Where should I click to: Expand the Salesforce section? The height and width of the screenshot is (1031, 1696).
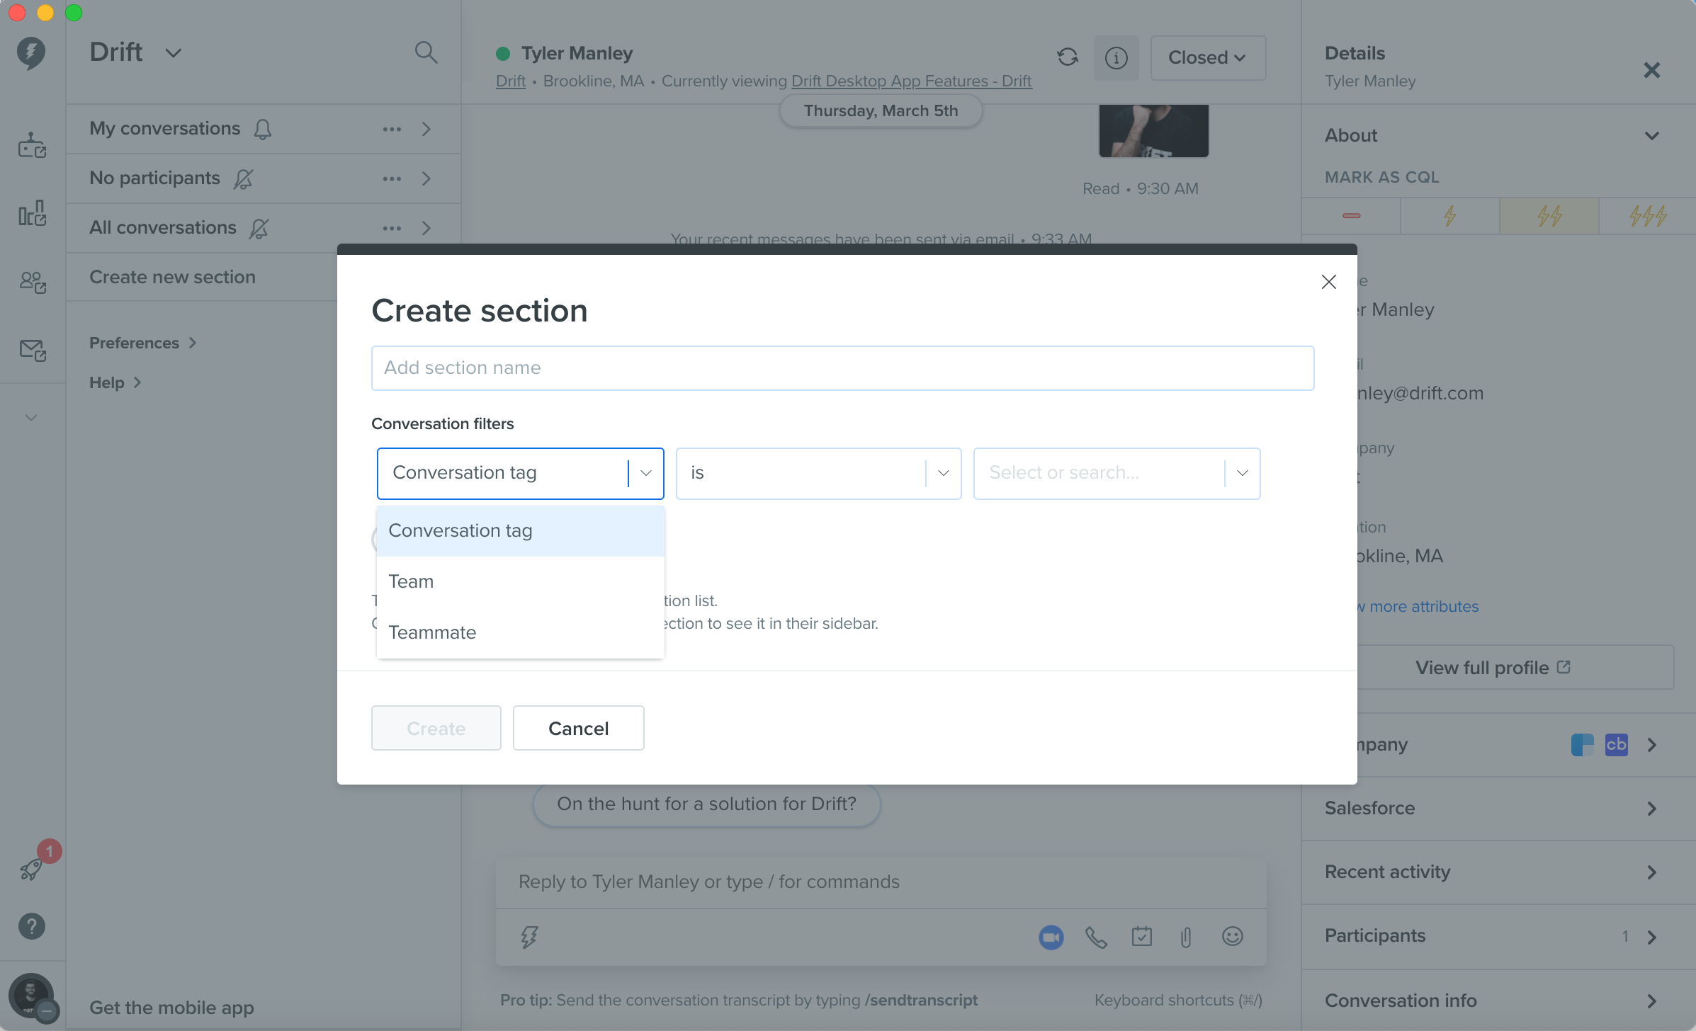[x=1498, y=808]
